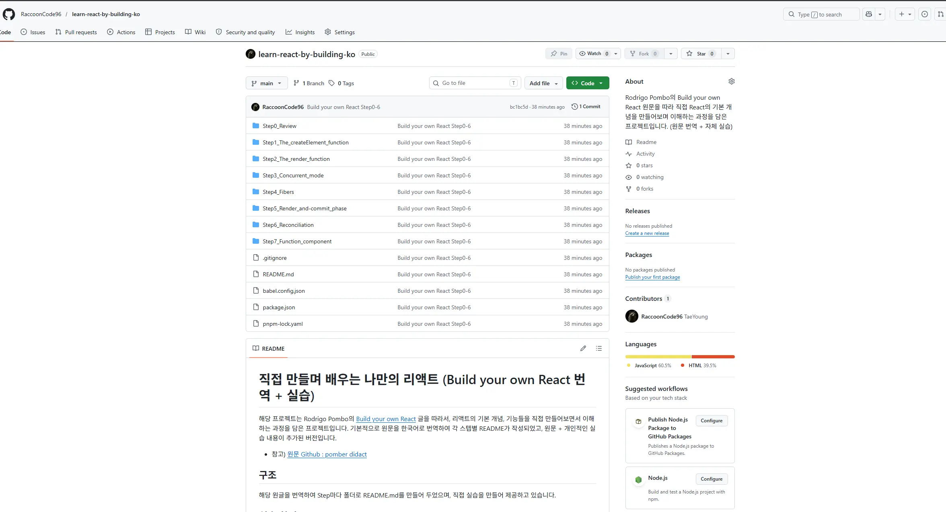
Task: Open the Copilot icon in header
Action: click(869, 14)
